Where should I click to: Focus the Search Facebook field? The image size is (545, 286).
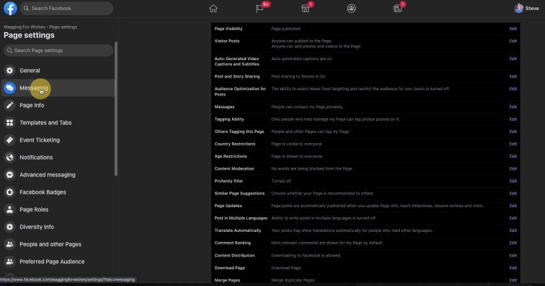(x=66, y=8)
